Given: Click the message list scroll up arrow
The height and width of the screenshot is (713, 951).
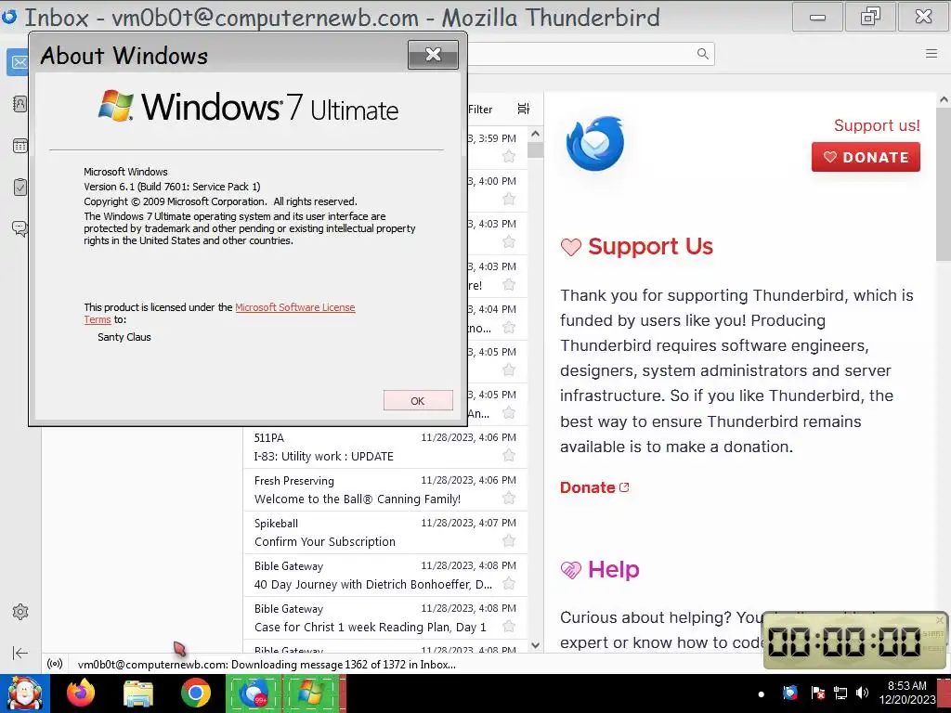Looking at the screenshot, I should [x=536, y=134].
